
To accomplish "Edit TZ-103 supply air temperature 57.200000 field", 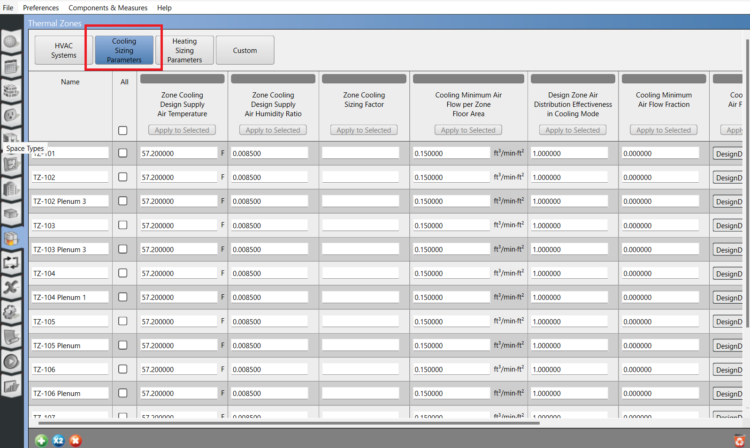I will click(x=179, y=225).
